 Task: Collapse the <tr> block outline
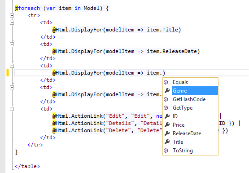pyautogui.click(x=12, y=15)
